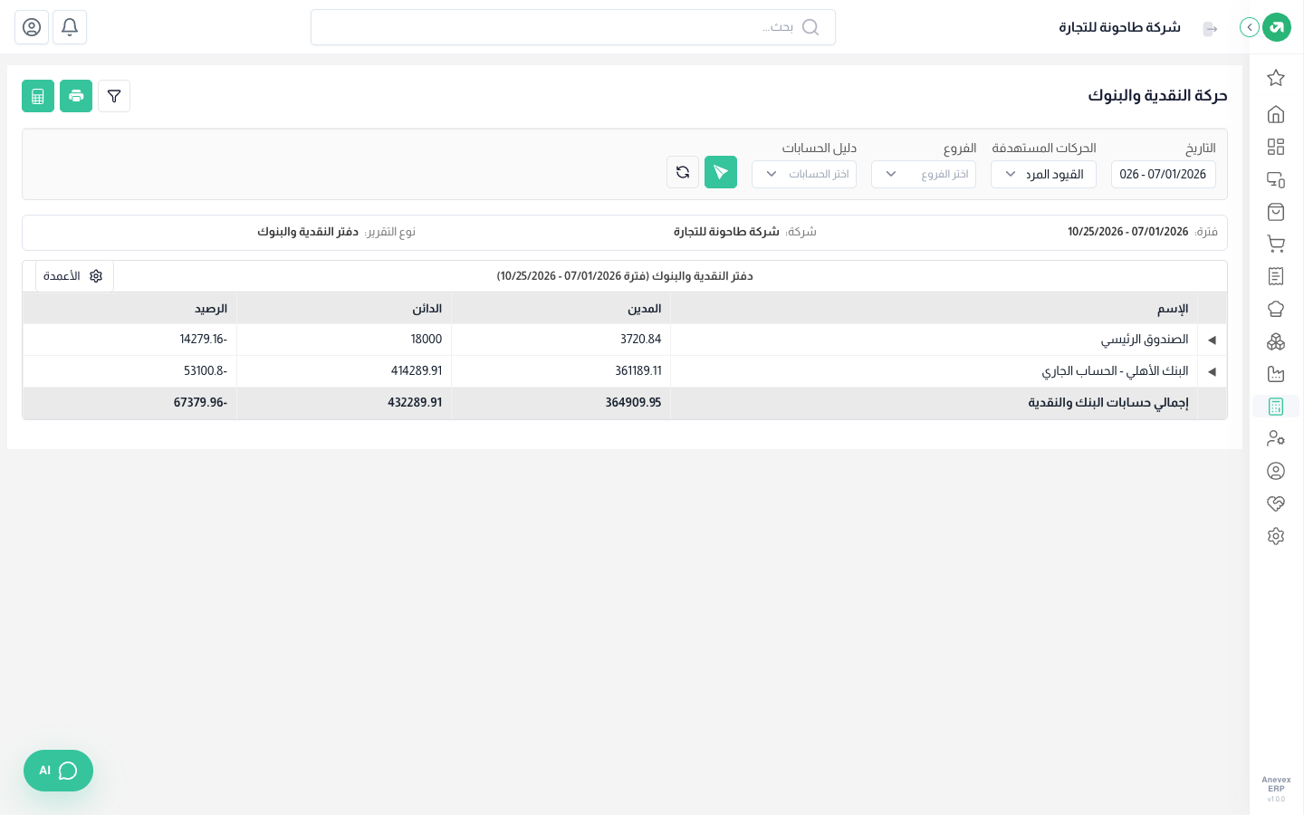Open الفروع branches dropdown
This screenshot has height=815, width=1304.
tap(924, 174)
